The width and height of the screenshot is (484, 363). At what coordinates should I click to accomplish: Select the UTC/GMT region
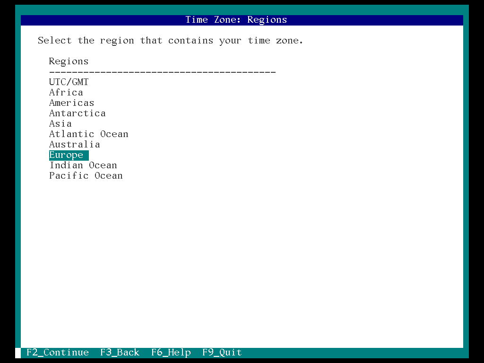69,82
